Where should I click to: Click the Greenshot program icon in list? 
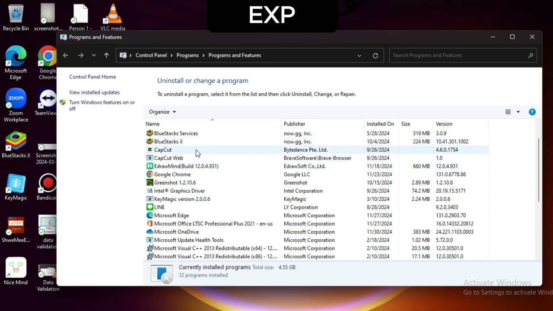coord(149,183)
